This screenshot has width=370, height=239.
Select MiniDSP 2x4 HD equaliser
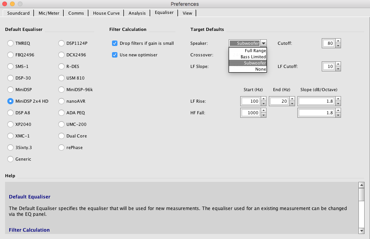(28, 101)
